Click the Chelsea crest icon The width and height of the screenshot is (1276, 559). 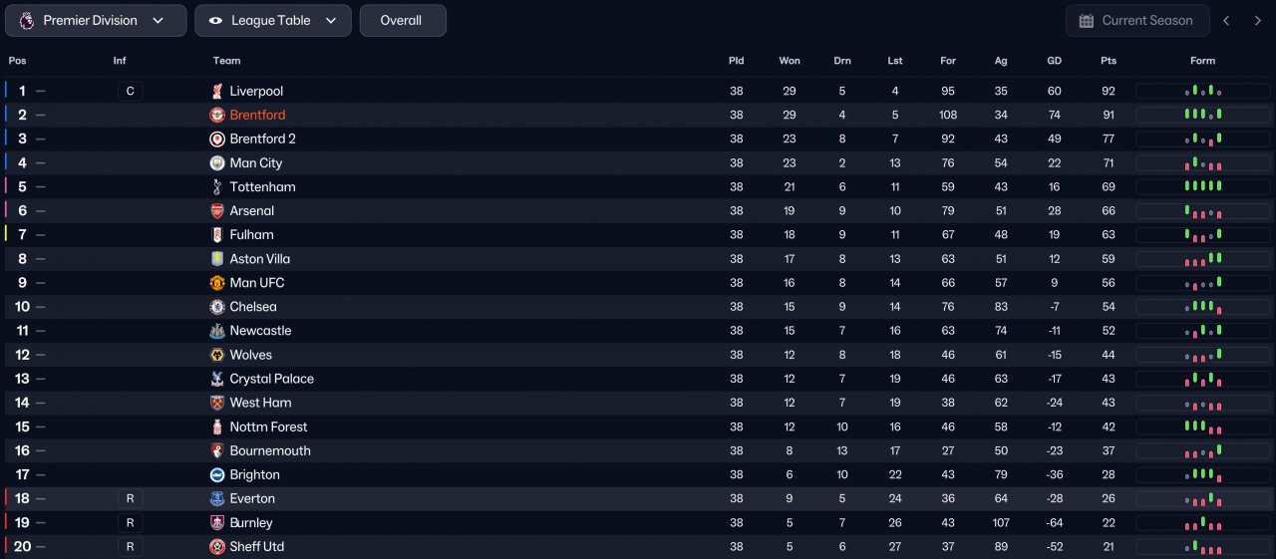pyautogui.click(x=217, y=307)
